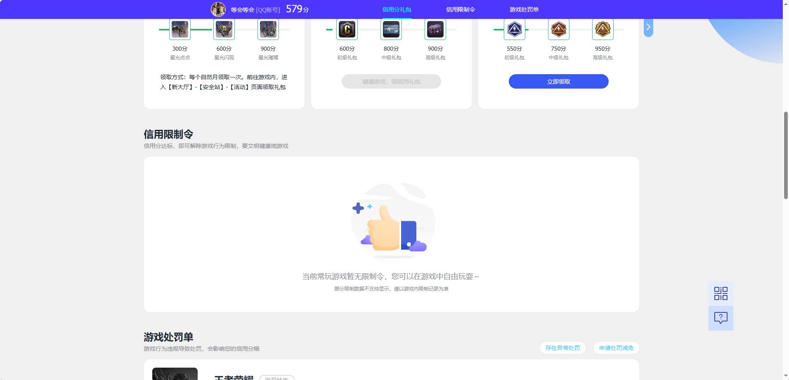Click the 600分 星光闪现 reward icon

click(x=224, y=29)
